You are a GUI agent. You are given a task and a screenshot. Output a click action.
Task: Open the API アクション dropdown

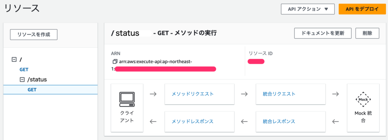click(308, 9)
